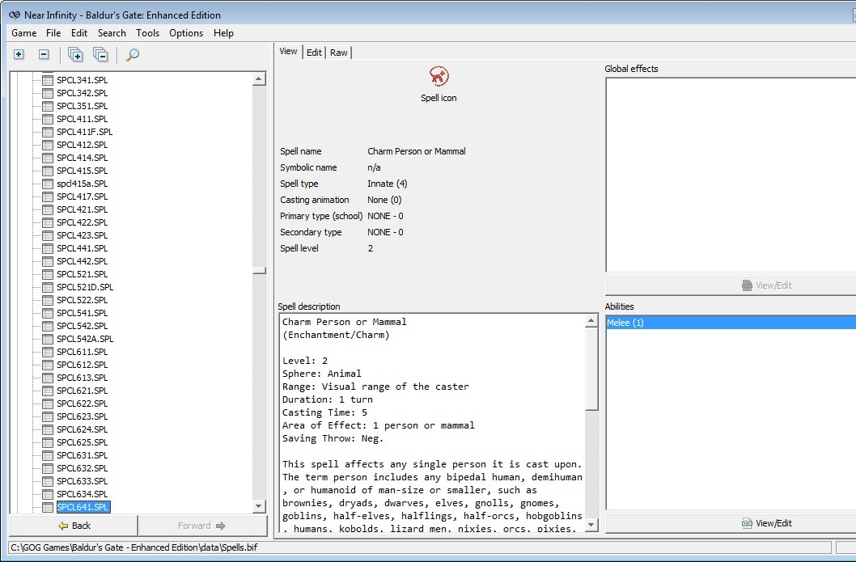Select SPCL634.SPL in the resource tree

tap(82, 494)
